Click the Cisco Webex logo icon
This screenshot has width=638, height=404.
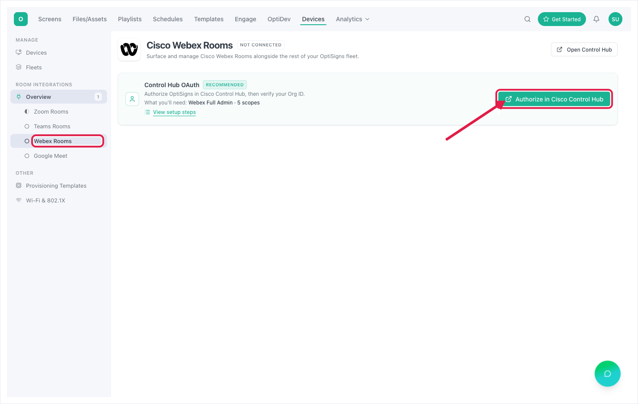point(129,49)
